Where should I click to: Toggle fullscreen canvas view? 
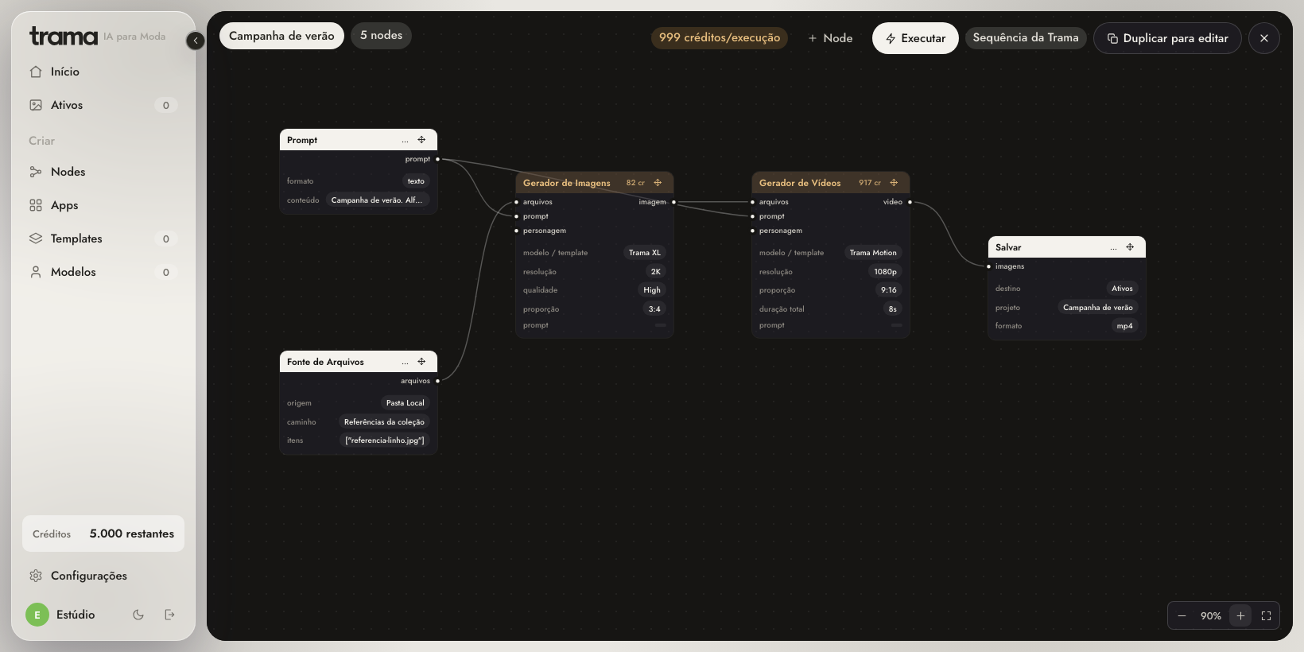1267,616
